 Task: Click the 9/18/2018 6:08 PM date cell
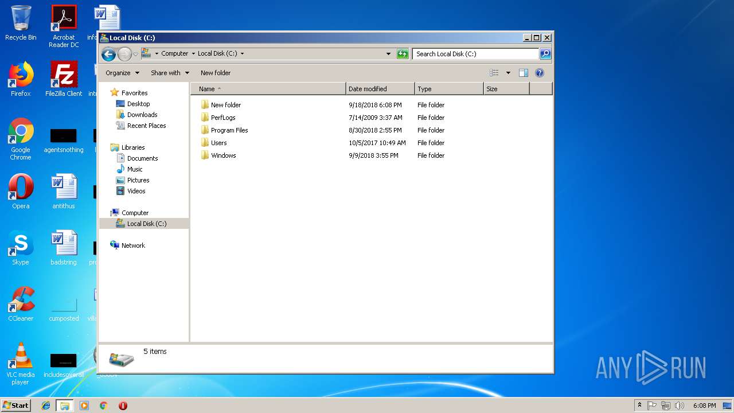tap(375, 105)
